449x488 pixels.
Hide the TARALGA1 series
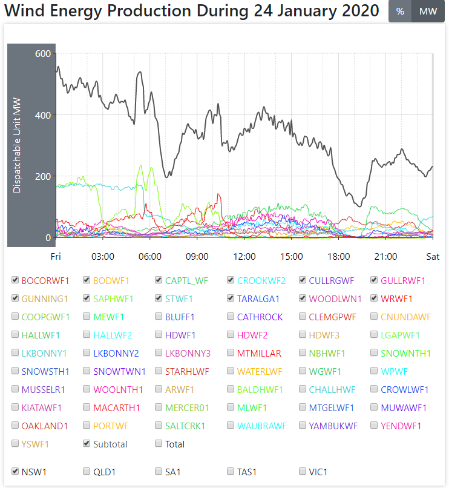pos(231,298)
